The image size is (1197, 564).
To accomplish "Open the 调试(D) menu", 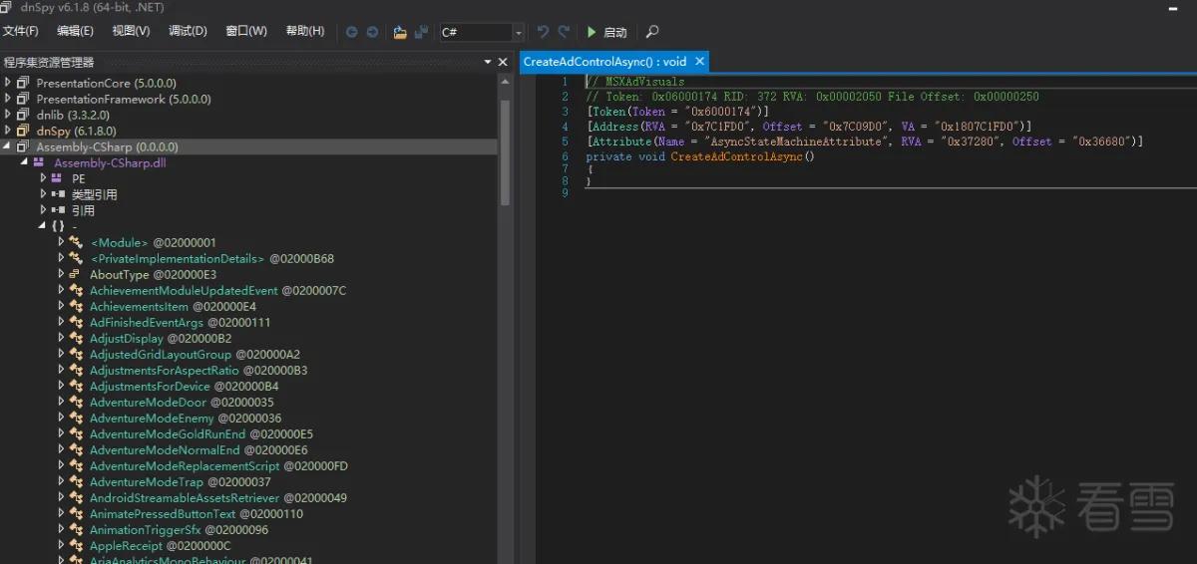I will 188,31.
